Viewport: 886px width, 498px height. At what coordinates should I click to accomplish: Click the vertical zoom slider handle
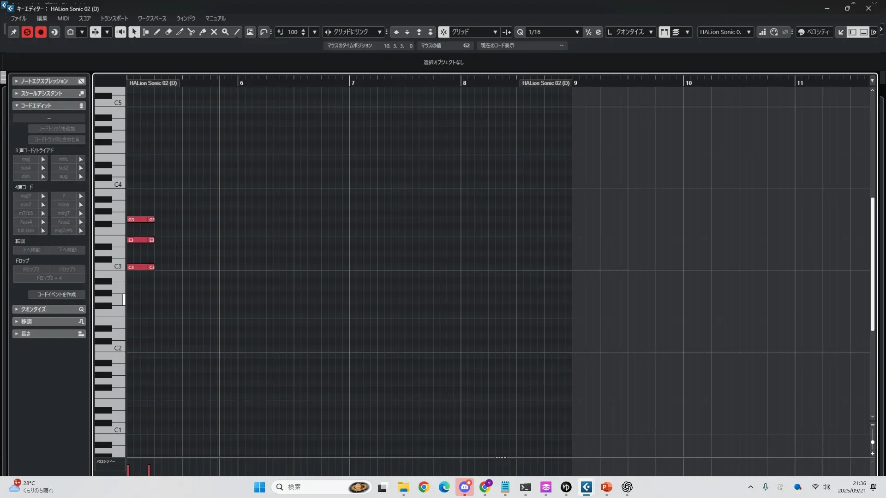(x=872, y=442)
